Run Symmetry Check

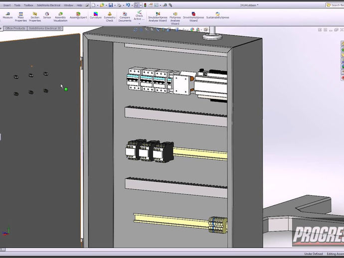(x=110, y=17)
